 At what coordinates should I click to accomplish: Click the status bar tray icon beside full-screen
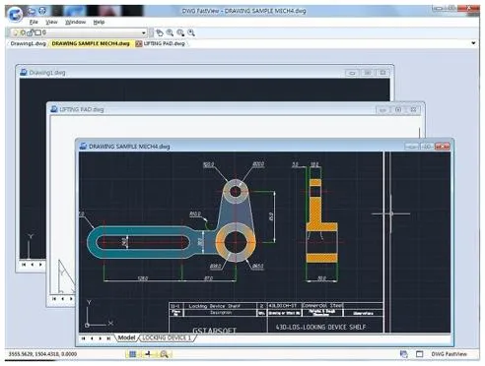pyautogui.click(x=403, y=354)
